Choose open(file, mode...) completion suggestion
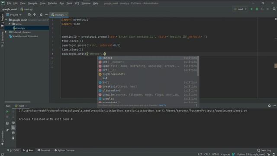This screenshot has width=277, height=156. coord(147,66)
